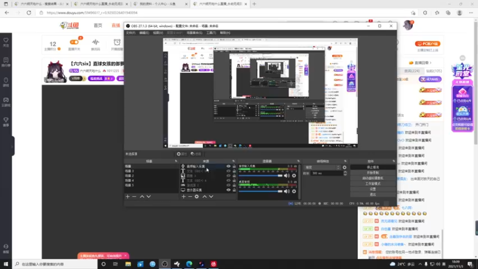Screen dimensions: 478x269
Task: Click the start virtual camera button
Action: click(x=373, y=178)
